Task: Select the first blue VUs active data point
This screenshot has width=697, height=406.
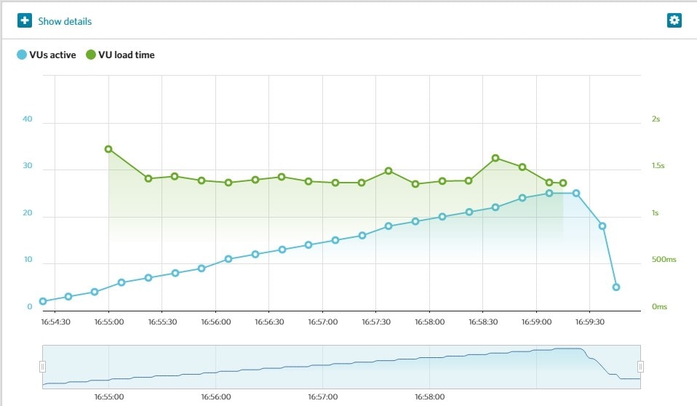Action: (x=43, y=301)
